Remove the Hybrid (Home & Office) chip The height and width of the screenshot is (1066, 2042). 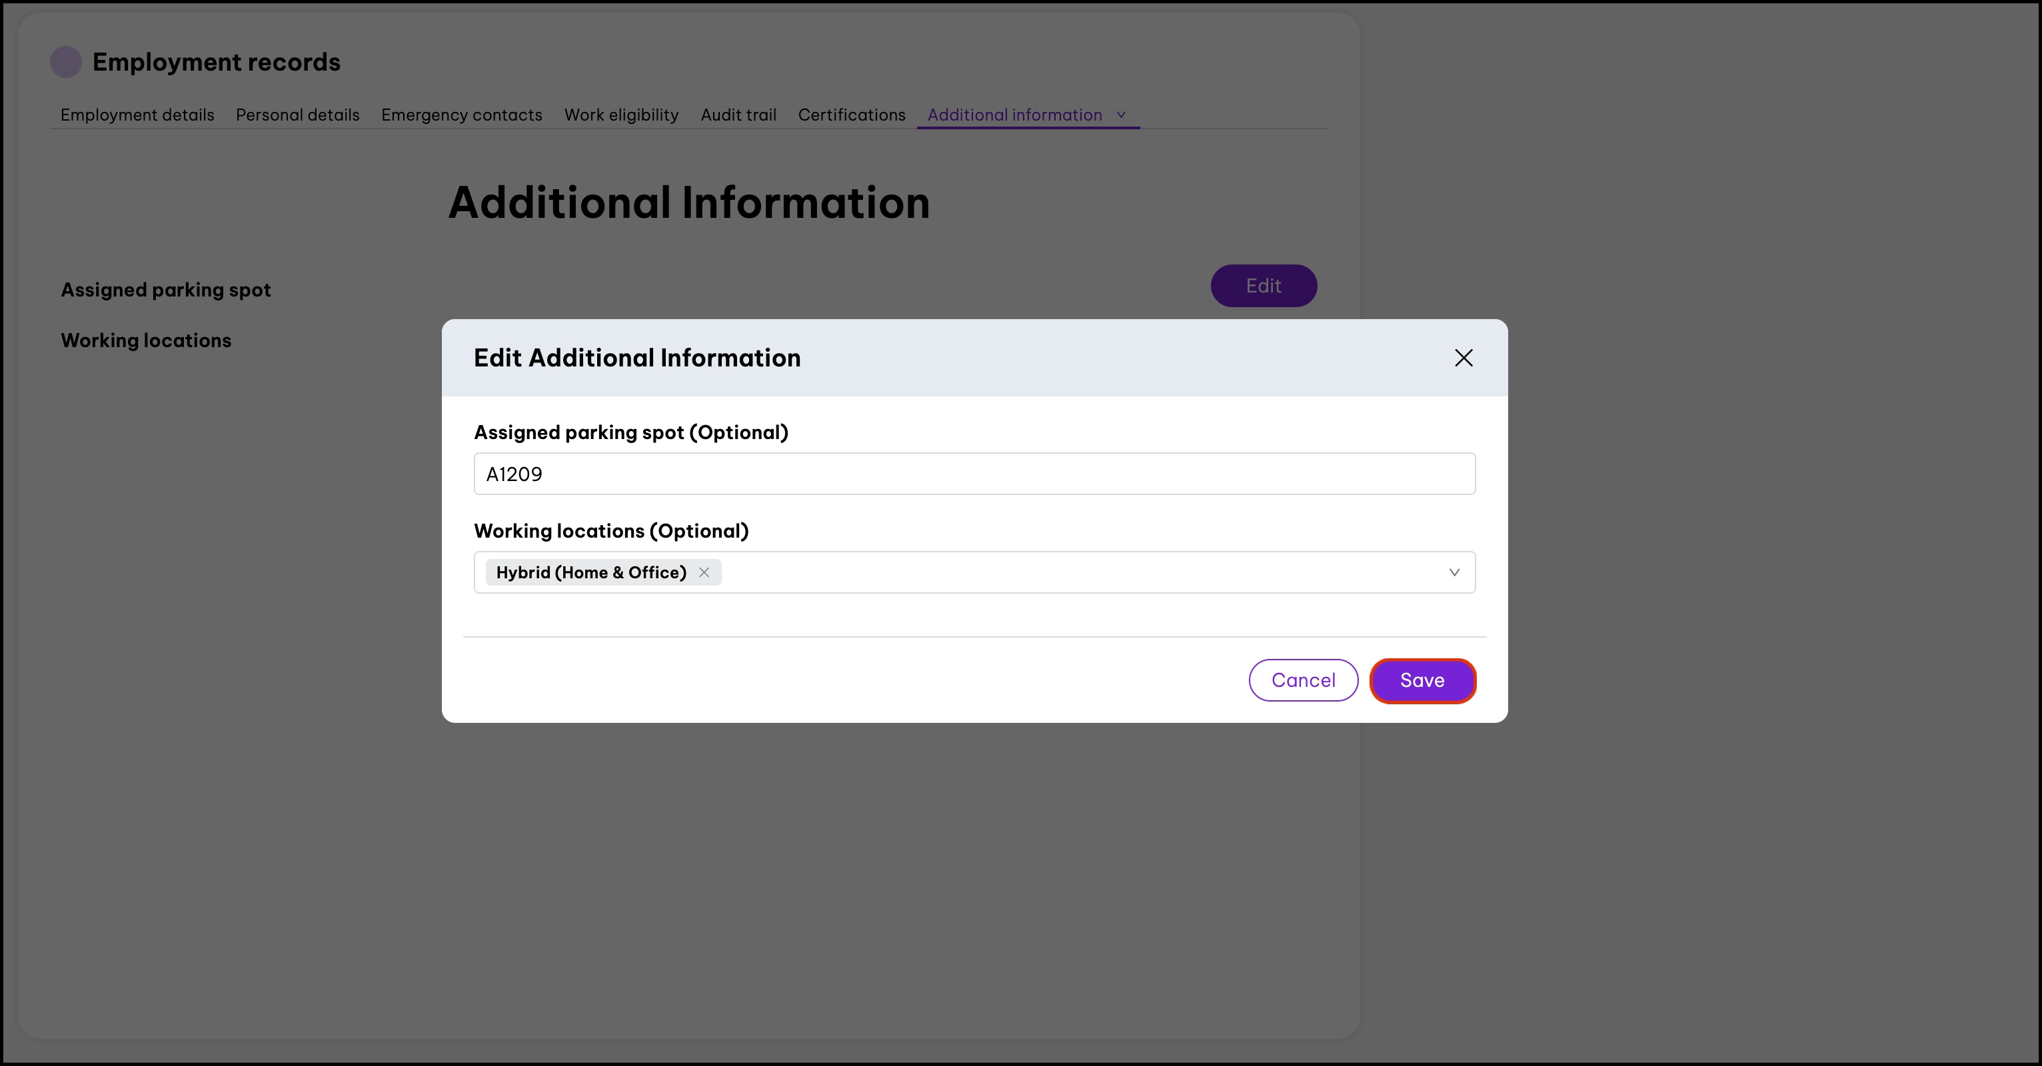click(x=704, y=572)
